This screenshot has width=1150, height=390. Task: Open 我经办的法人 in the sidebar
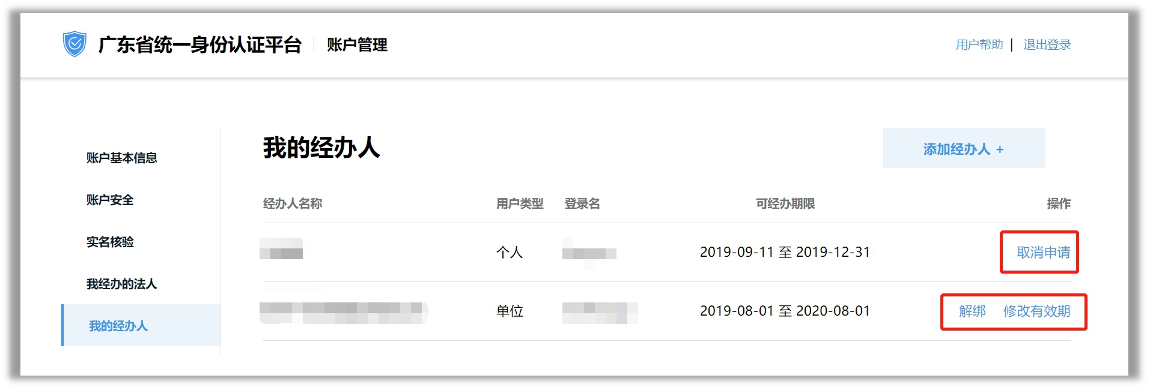121,284
